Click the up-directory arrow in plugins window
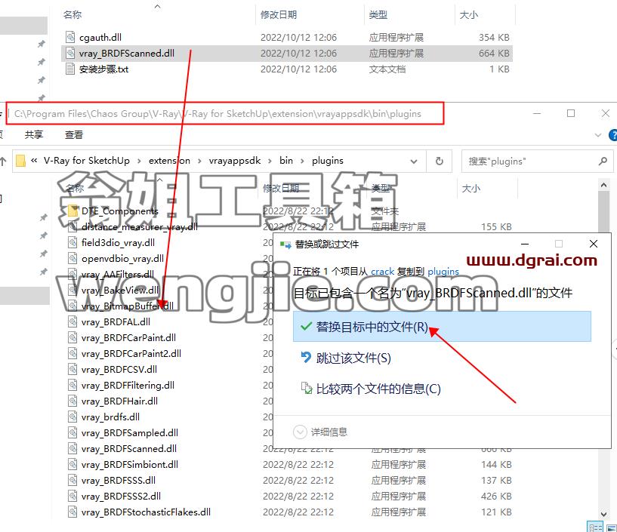The image size is (617, 532). (3, 161)
